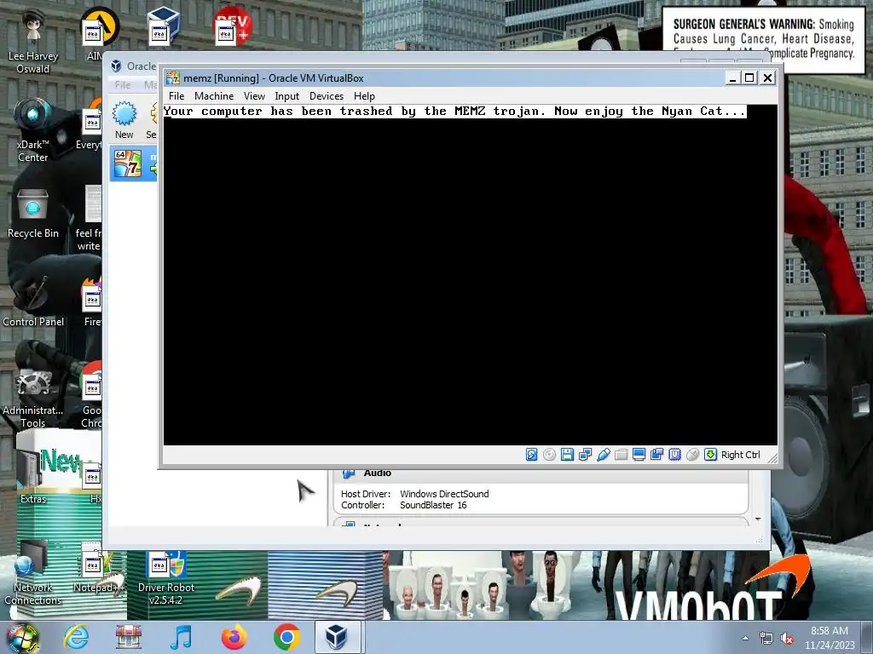Launch Google Chrome from the taskbar

(286, 637)
